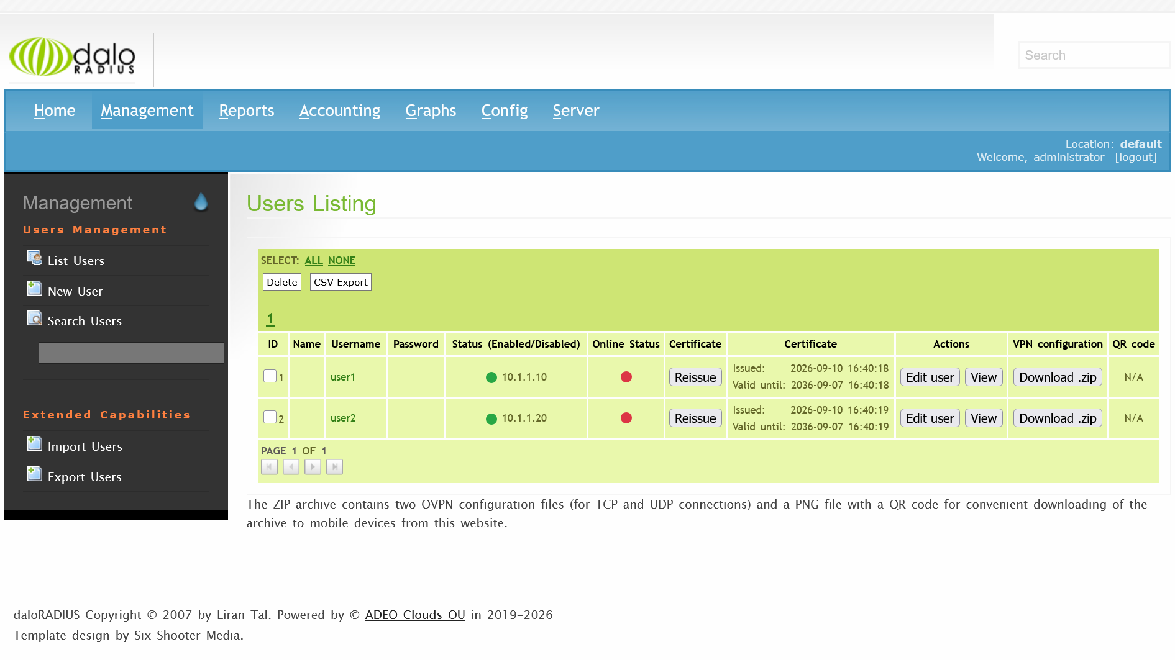Open the Graphs menu
The image size is (1175, 660).
pos(431,111)
